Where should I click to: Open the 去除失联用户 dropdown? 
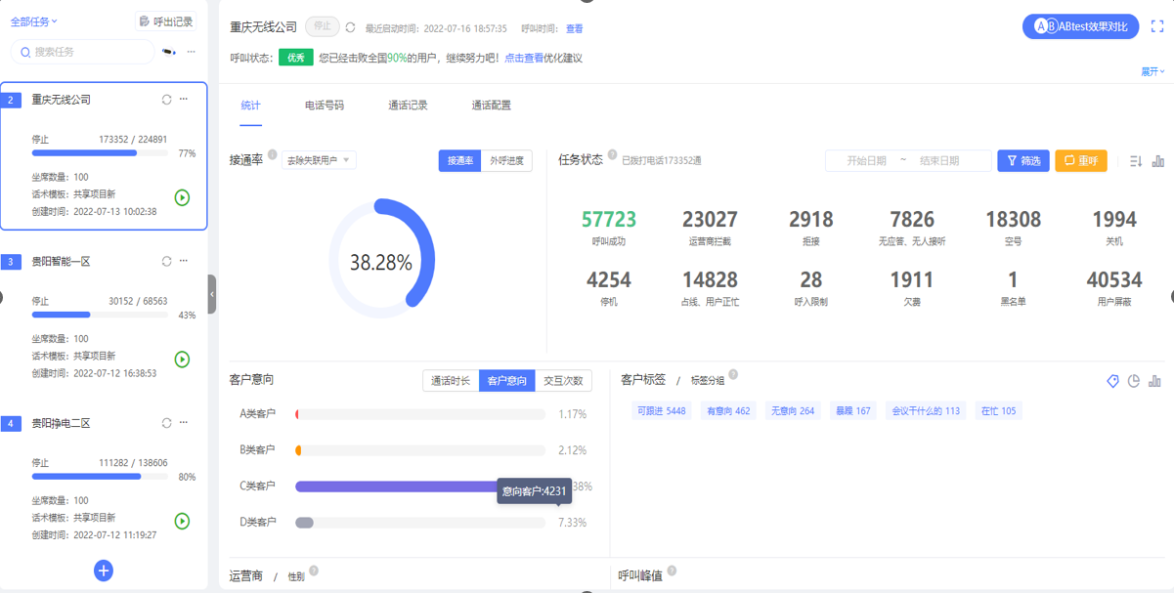(x=319, y=160)
